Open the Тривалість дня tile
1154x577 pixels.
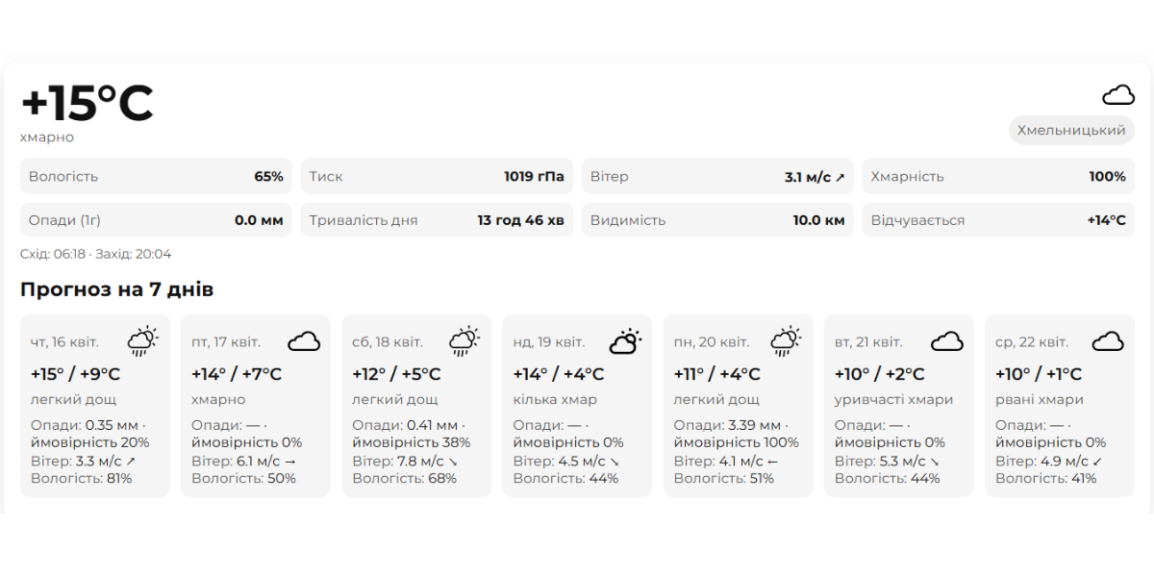[437, 220]
